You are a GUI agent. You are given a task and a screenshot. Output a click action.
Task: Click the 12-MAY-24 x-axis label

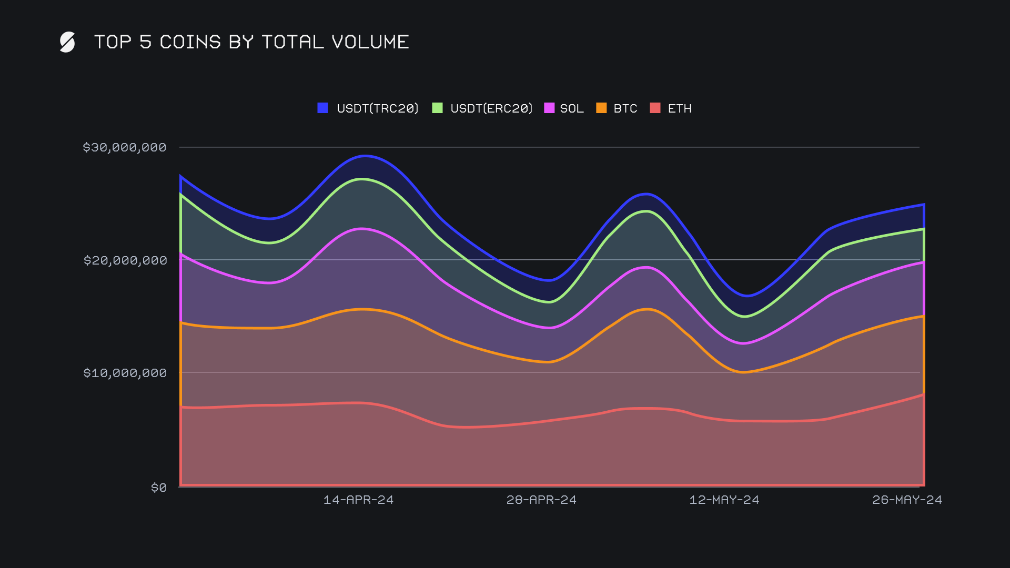point(724,500)
